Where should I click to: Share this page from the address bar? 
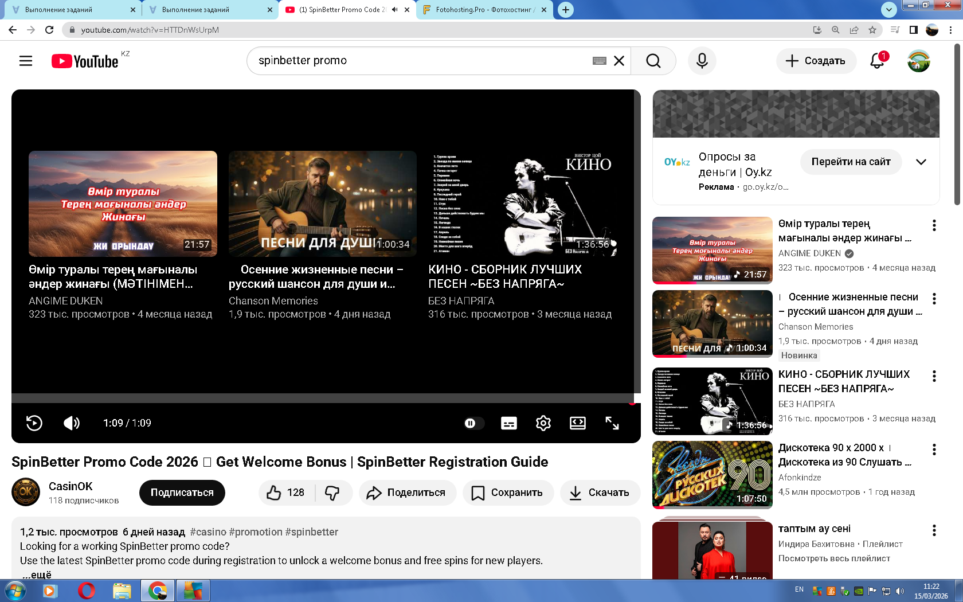[x=854, y=30]
